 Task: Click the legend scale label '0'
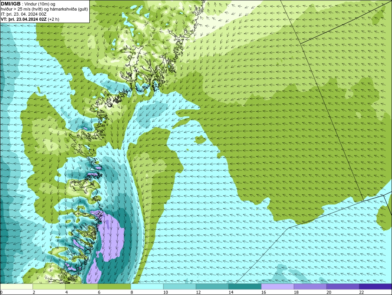click(1, 293)
